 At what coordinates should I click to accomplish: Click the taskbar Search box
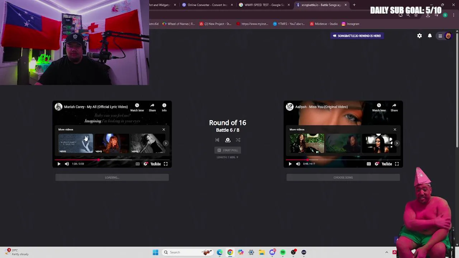pyautogui.click(x=188, y=252)
